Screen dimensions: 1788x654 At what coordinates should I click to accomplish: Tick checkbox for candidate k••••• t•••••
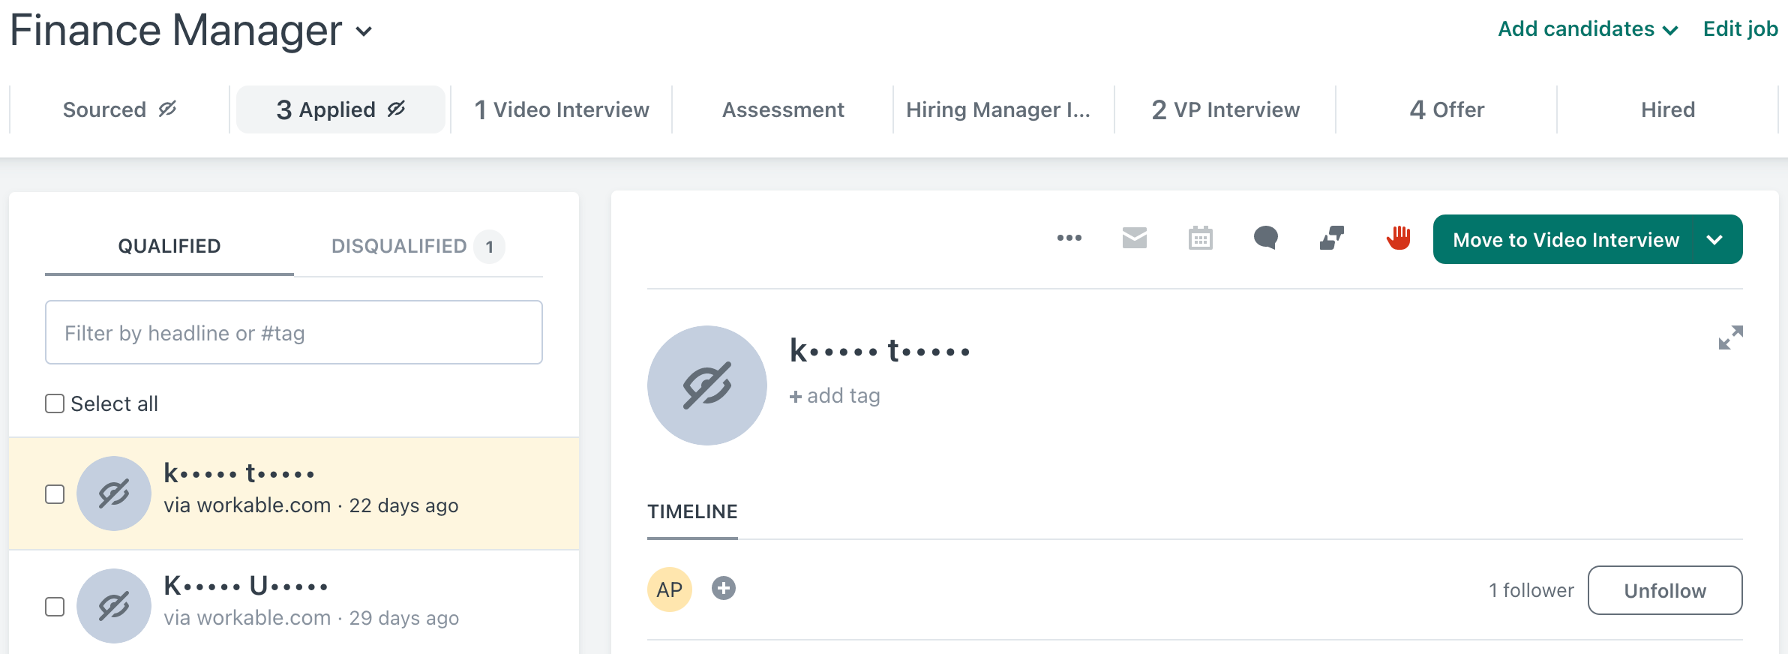tap(55, 494)
